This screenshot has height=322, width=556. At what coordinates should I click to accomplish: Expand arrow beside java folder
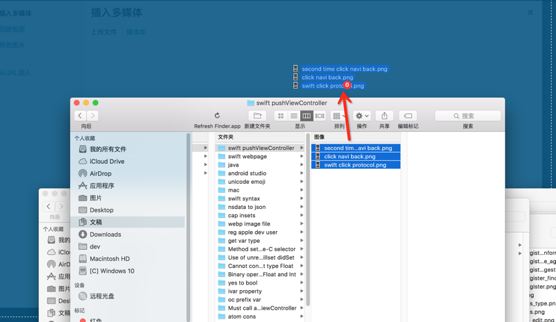[x=302, y=164]
